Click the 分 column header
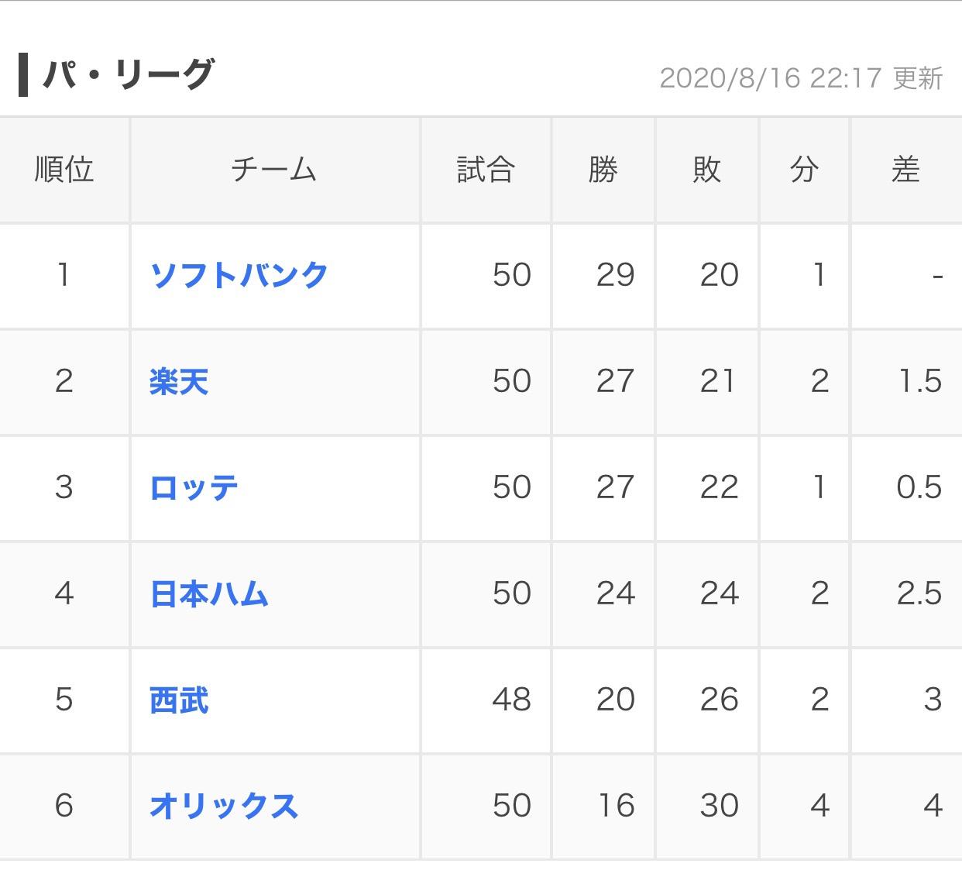Image resolution: width=962 pixels, height=884 pixels. [805, 170]
